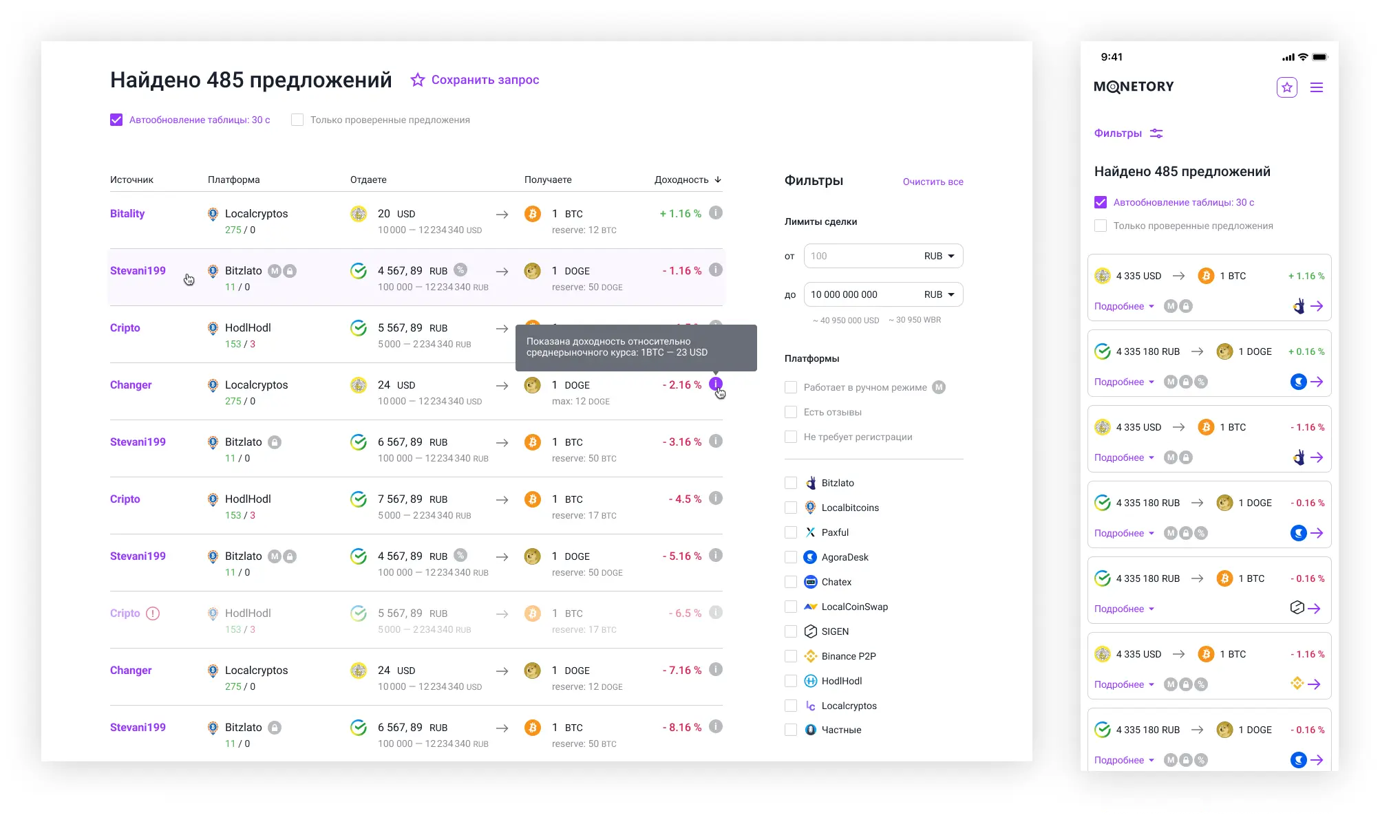Check Не требует регистрации filter
The height and width of the screenshot is (815, 1380).
[x=791, y=437]
